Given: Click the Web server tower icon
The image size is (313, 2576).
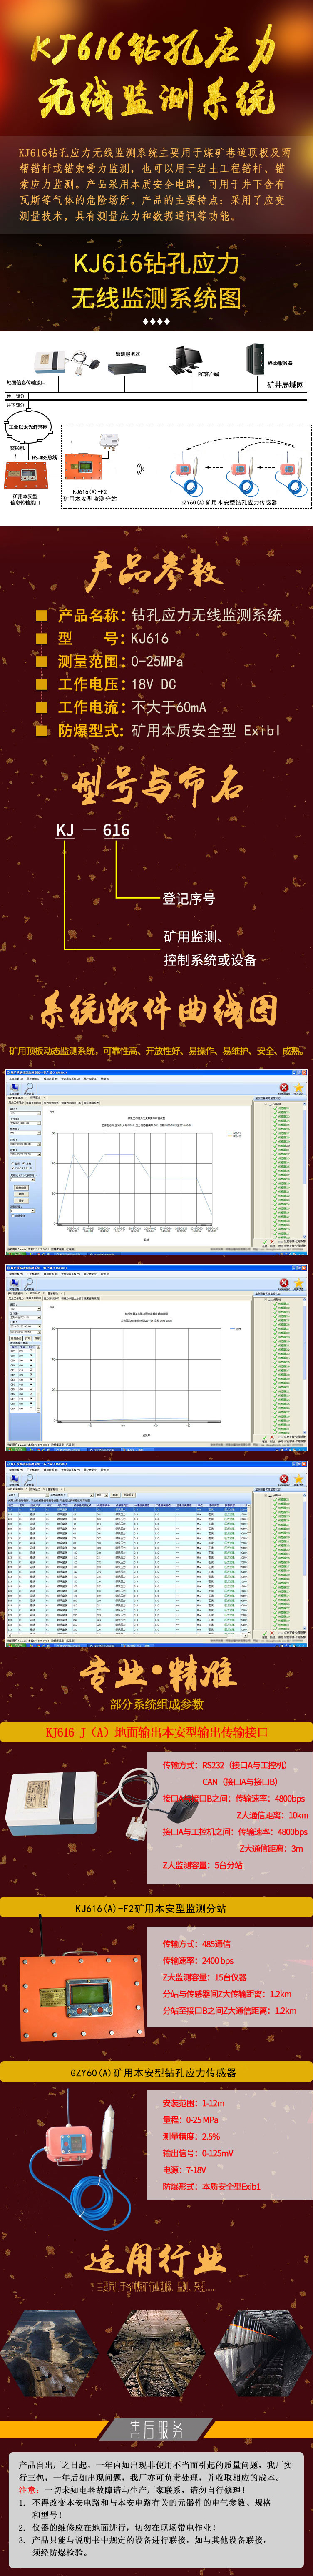Looking at the screenshot, I should [x=255, y=358].
